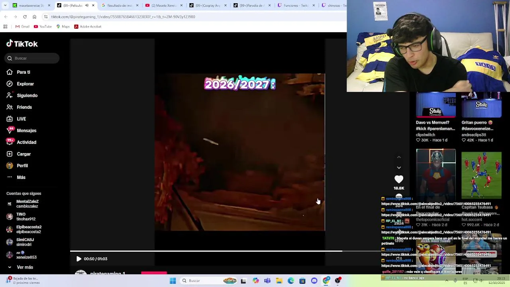This screenshot has height=287, width=510.
Task: Open Discord from the taskbar
Action: [x=314, y=281]
